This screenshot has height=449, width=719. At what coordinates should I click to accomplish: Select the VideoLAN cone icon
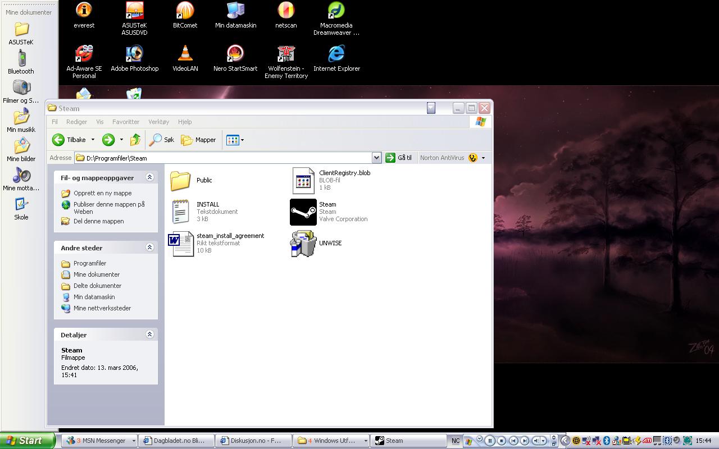coord(185,58)
